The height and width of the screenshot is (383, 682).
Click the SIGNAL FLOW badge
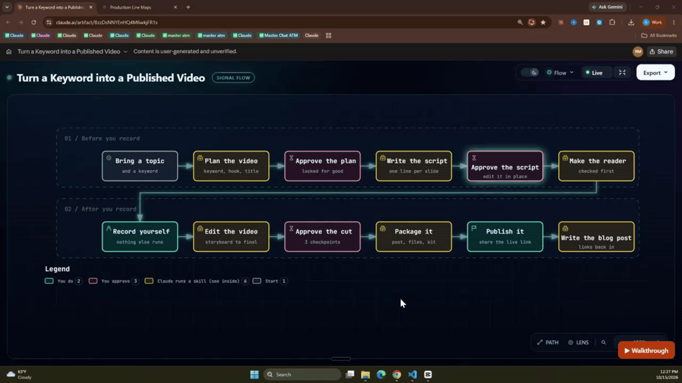(x=233, y=78)
